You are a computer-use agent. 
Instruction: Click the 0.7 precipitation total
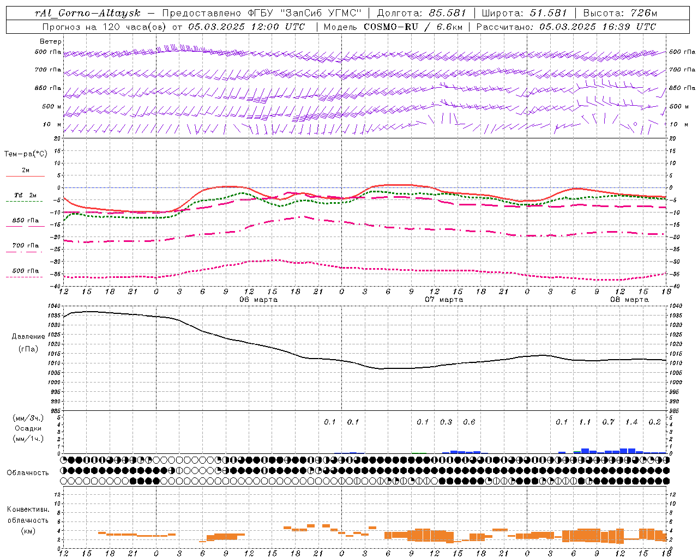point(608,422)
